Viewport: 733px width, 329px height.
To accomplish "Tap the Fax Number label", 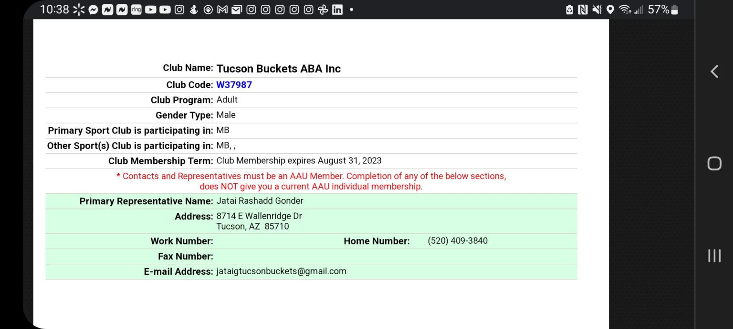I will tap(186, 257).
